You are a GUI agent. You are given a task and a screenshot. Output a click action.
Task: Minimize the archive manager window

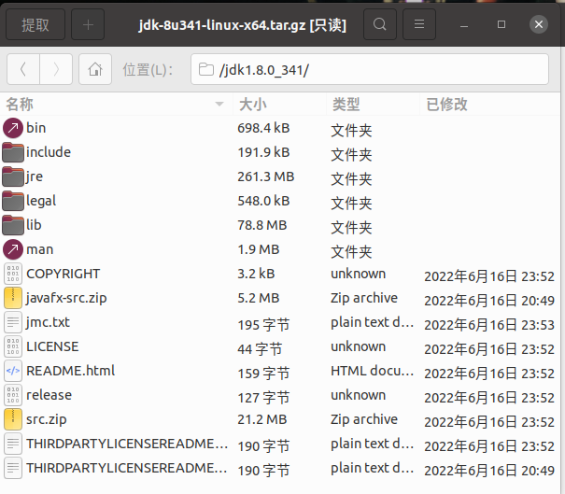click(464, 24)
